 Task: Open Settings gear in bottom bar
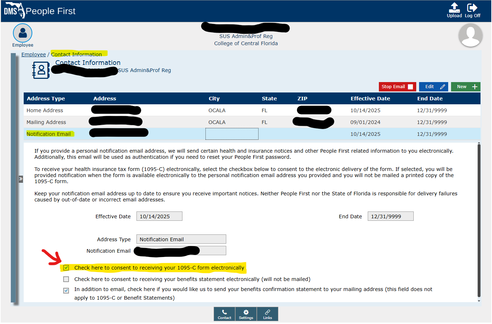point(246,314)
